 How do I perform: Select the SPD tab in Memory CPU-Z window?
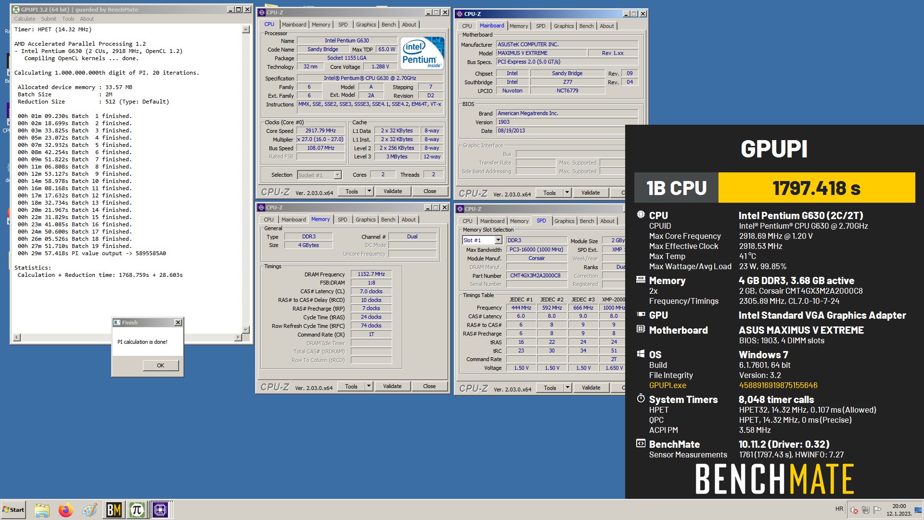[342, 220]
